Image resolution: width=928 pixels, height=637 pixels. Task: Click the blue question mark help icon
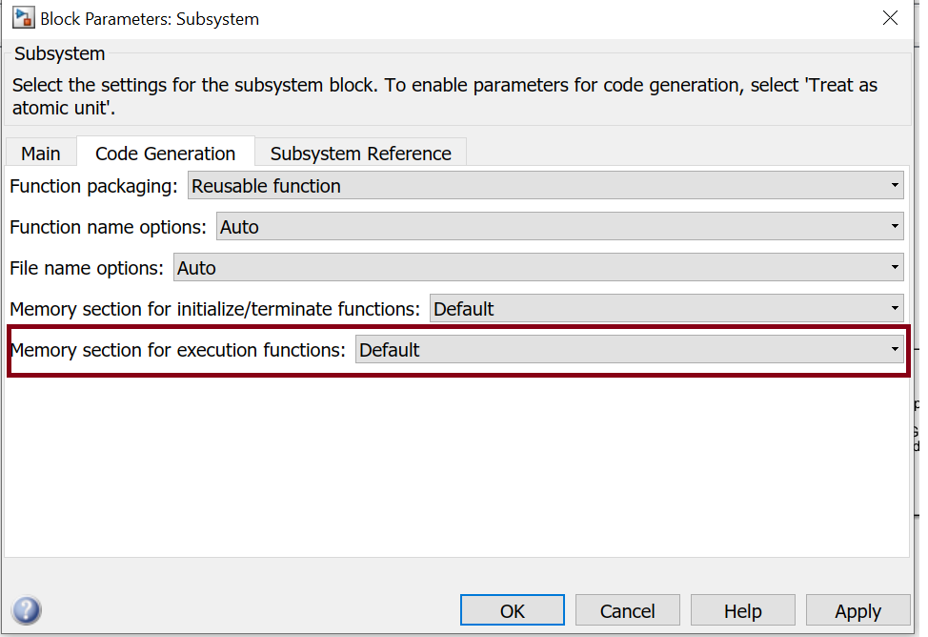click(x=27, y=610)
